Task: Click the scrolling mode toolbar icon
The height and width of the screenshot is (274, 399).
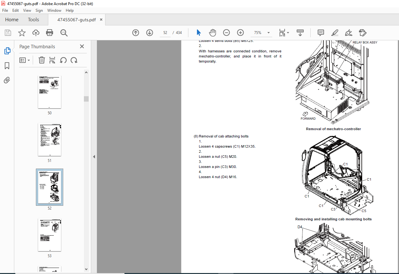Action: 300,33
